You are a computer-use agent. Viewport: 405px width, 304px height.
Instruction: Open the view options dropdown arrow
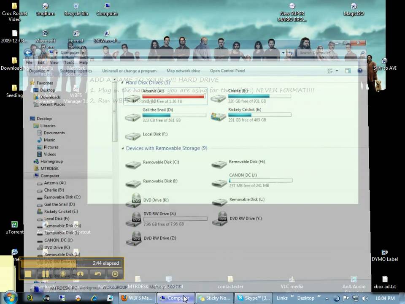337,71
